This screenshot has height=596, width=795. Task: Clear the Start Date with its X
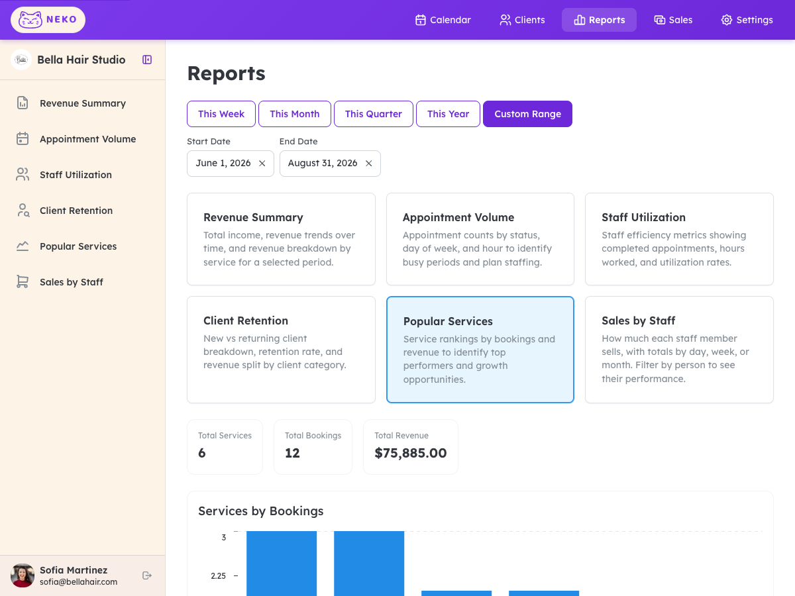(x=262, y=164)
